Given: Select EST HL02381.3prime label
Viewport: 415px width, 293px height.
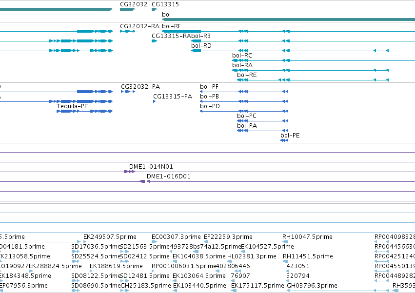Looking at the screenshot, I should coord(252,256).
